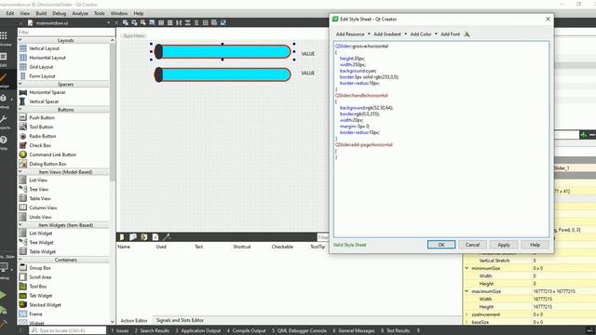Select Grid Layout widget item
596x335 pixels.
[41, 67]
